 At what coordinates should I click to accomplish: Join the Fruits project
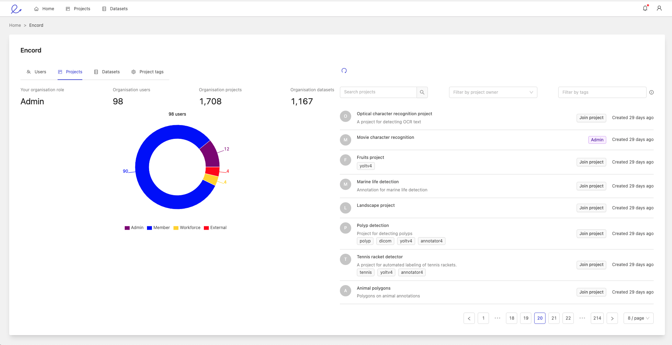pyautogui.click(x=591, y=162)
